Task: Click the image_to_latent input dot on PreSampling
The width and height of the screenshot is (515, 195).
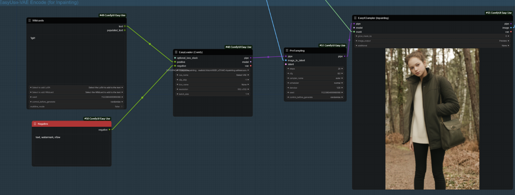Action: coord(286,60)
